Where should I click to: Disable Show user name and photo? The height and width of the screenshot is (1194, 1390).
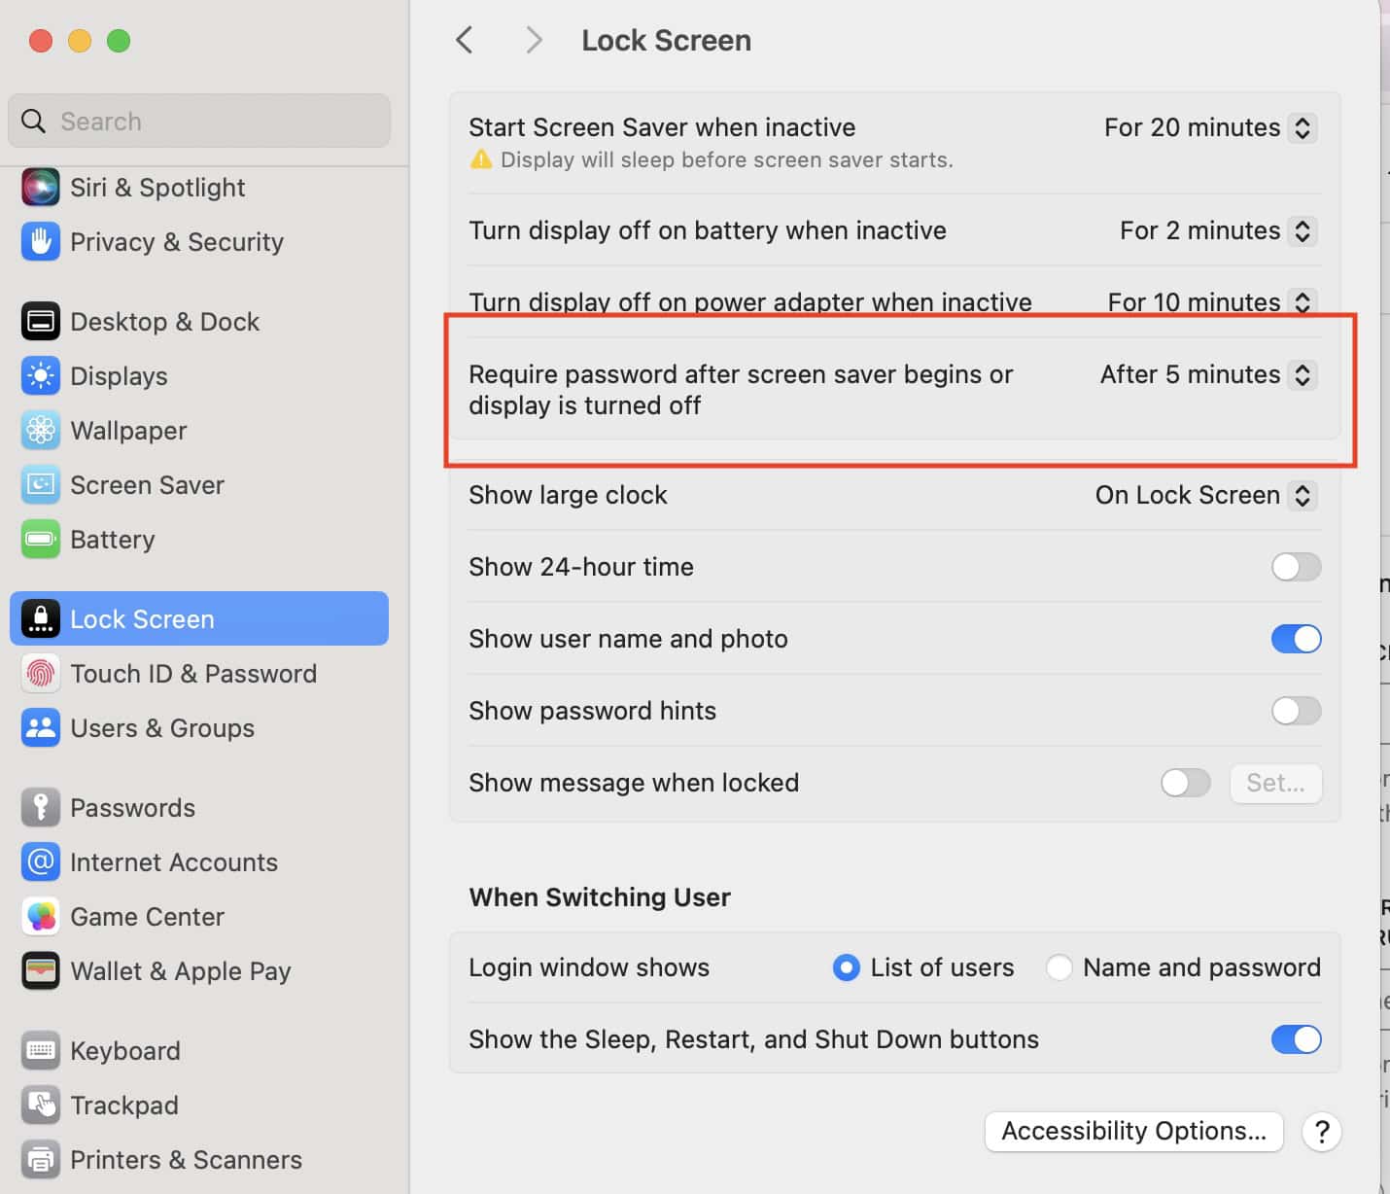click(x=1296, y=639)
